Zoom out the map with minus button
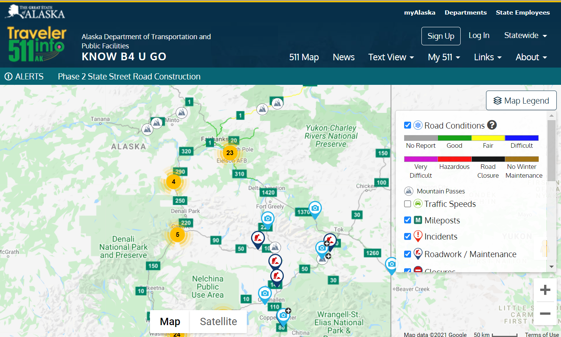Screen dimensions: 561x337 click(x=545, y=314)
